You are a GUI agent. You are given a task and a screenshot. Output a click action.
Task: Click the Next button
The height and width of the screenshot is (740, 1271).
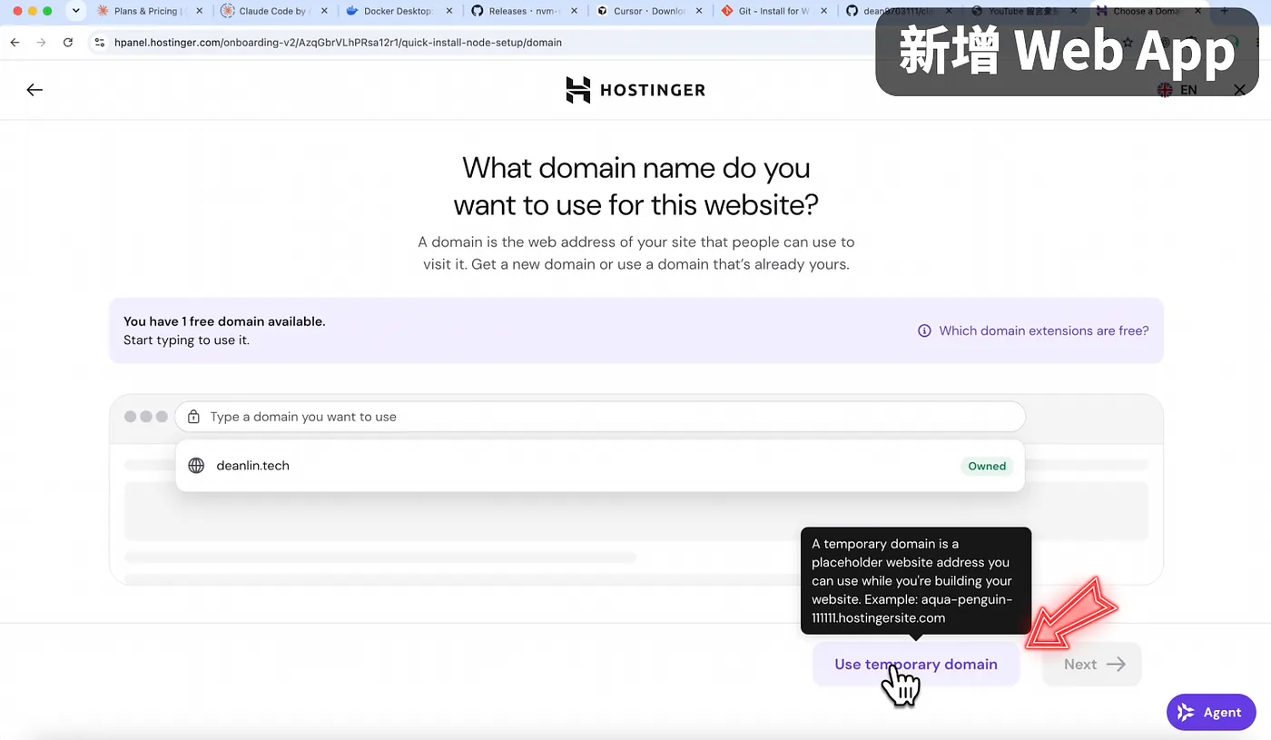[x=1092, y=664]
